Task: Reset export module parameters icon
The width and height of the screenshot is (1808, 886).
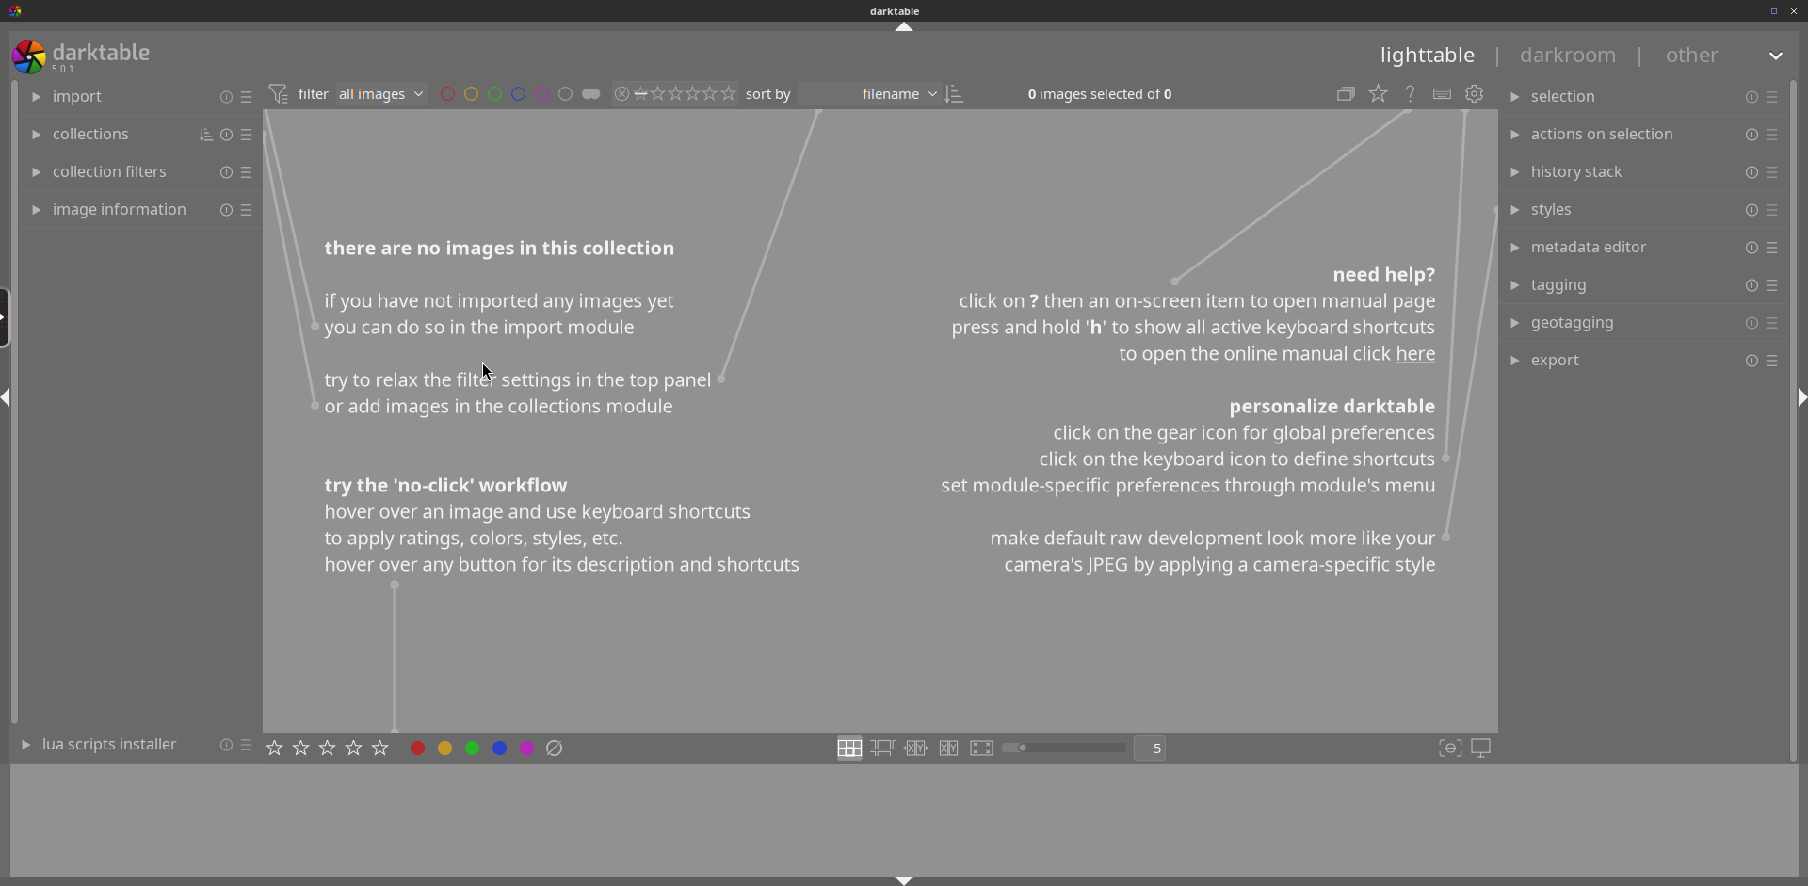Action: click(1751, 361)
